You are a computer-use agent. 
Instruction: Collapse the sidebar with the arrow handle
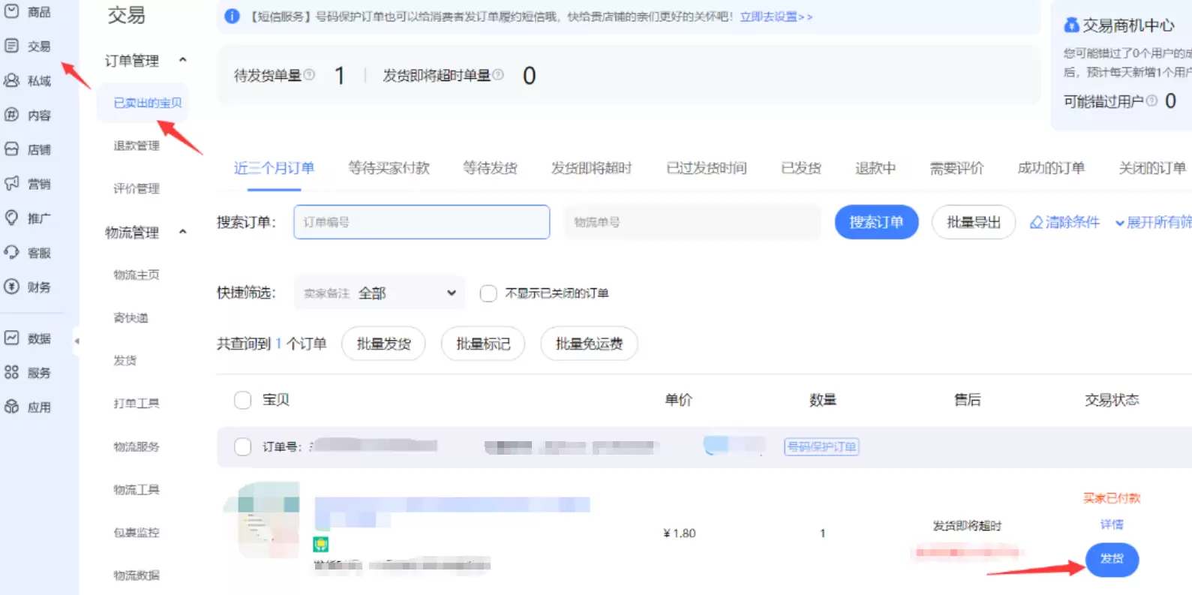(x=77, y=341)
